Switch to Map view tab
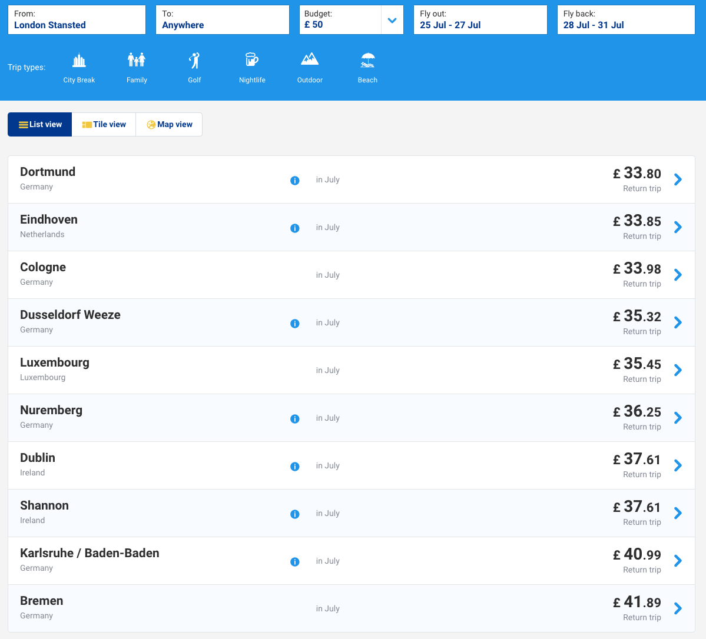This screenshot has width=706, height=639. click(x=169, y=125)
